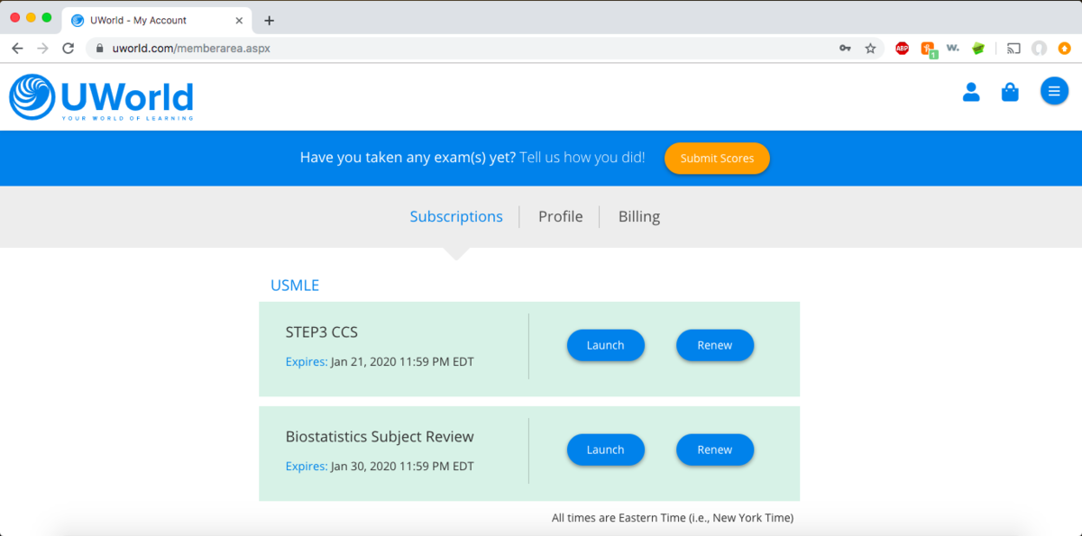
Task: Launch the STEP3 CCS subscription
Action: [x=606, y=345]
